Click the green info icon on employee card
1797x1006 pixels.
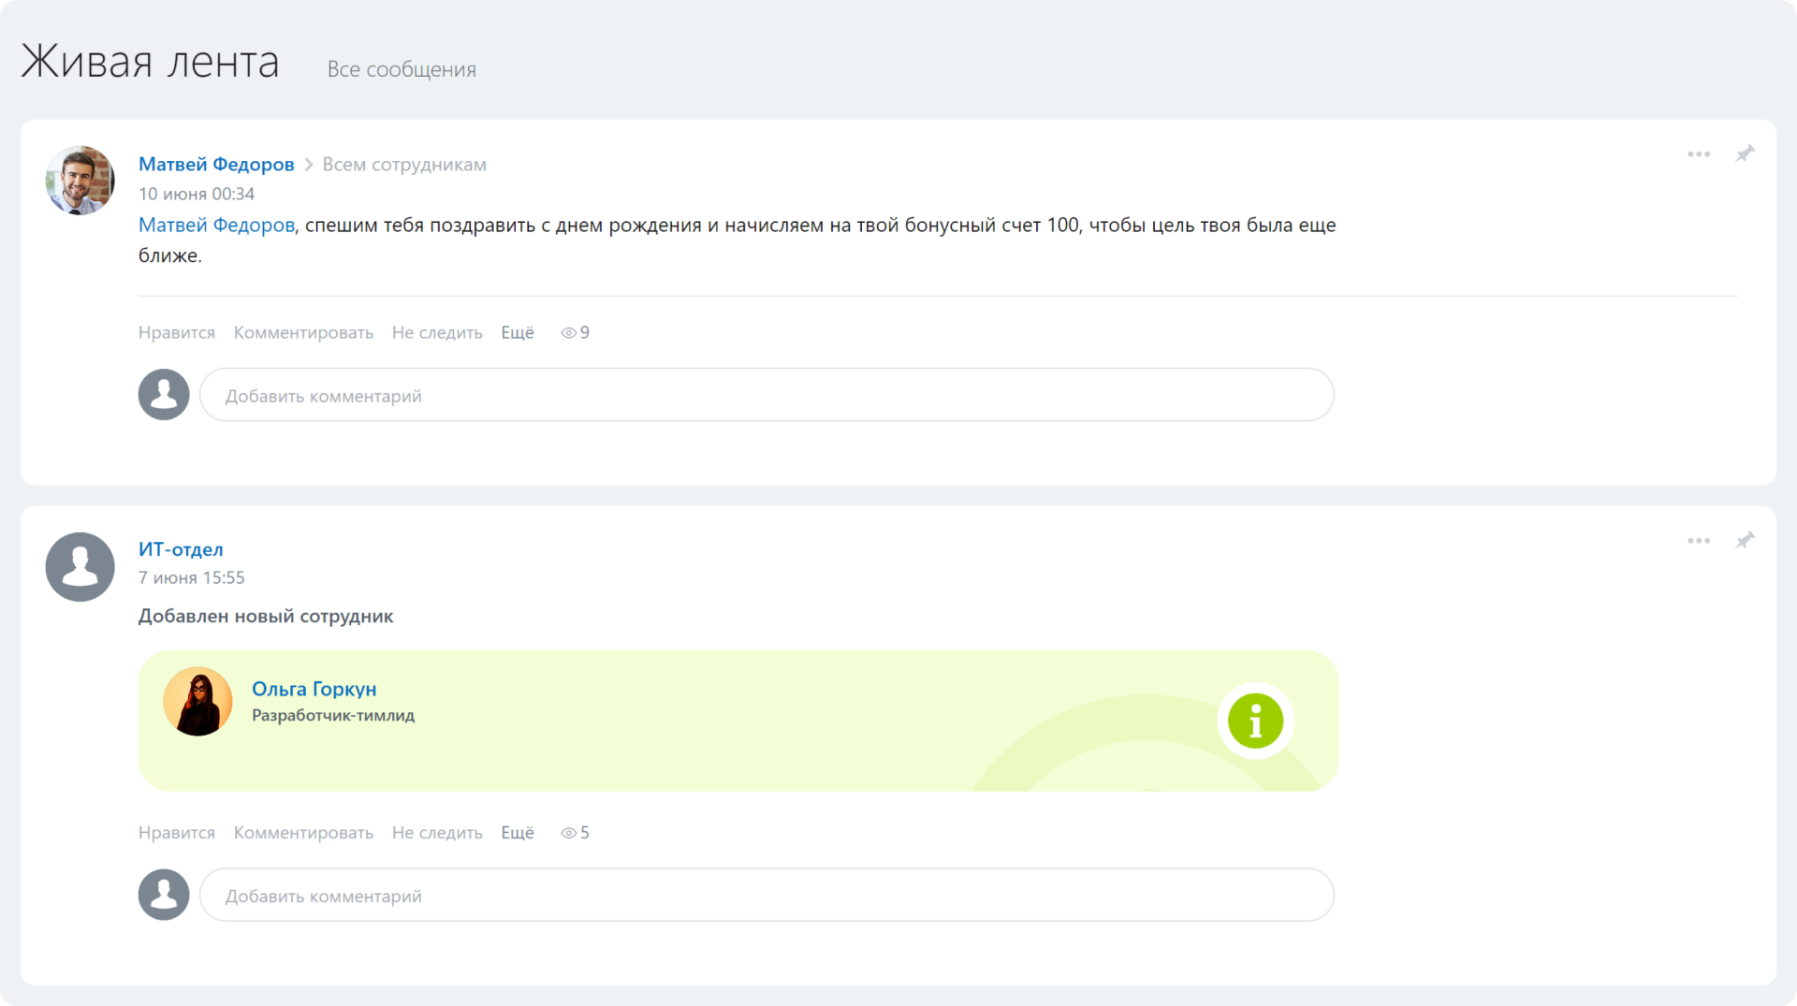tap(1255, 721)
